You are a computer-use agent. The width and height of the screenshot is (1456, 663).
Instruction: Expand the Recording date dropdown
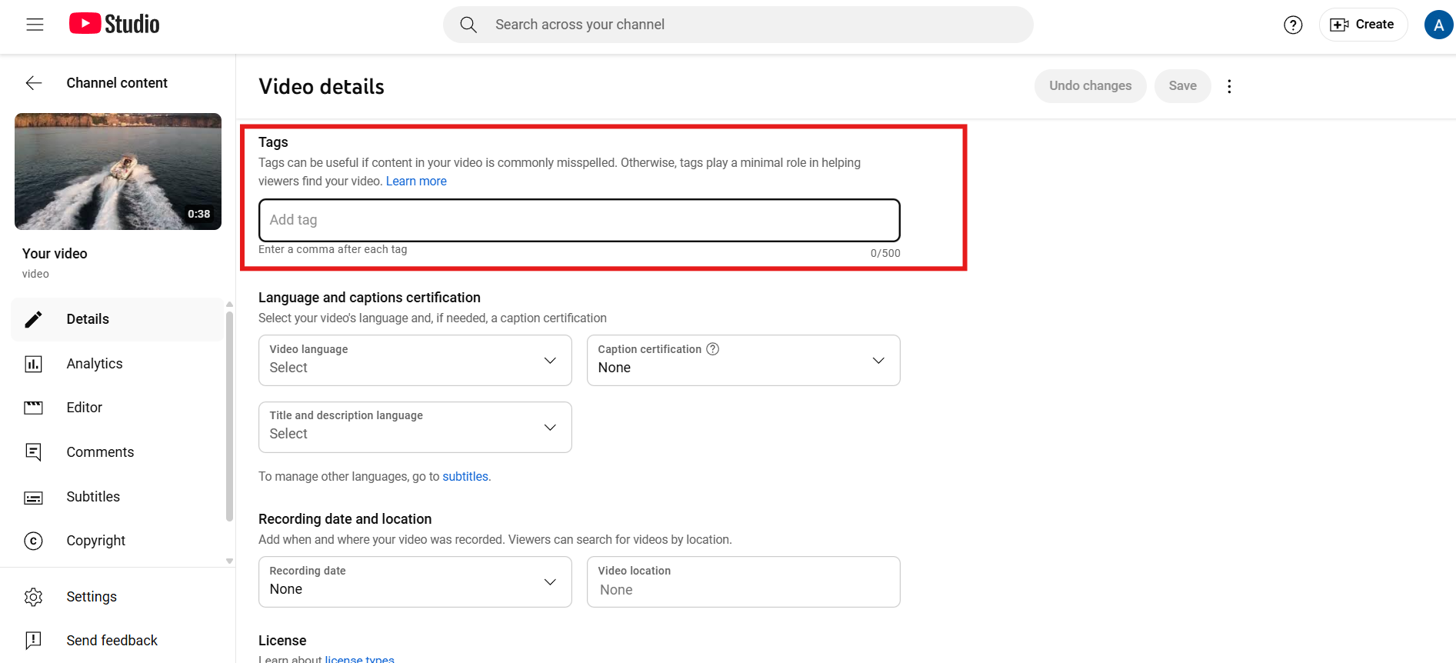(x=415, y=581)
